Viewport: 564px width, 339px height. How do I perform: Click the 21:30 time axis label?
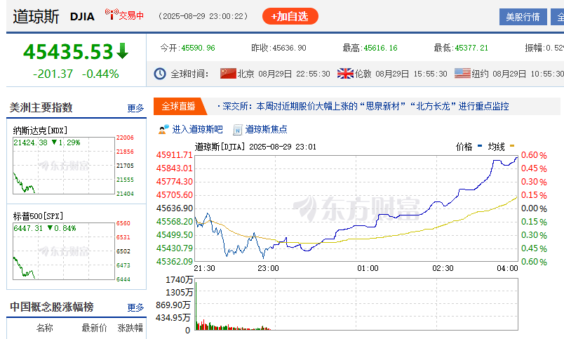click(x=204, y=269)
